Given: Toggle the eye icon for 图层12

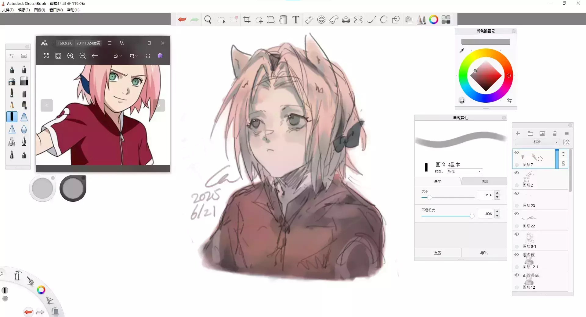Looking at the screenshot, I should click(517, 275).
